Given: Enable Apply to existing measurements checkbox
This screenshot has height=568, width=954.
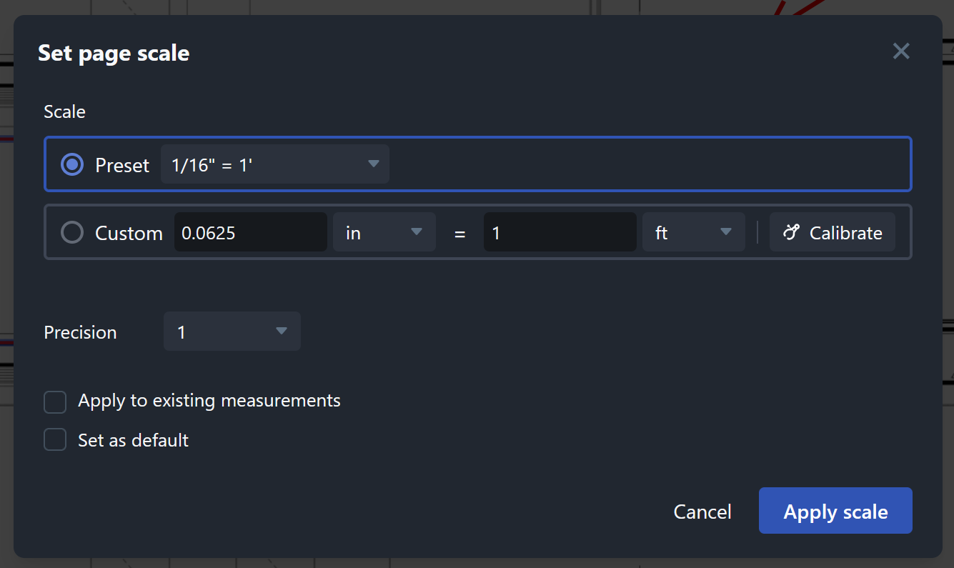Looking at the screenshot, I should pos(55,402).
